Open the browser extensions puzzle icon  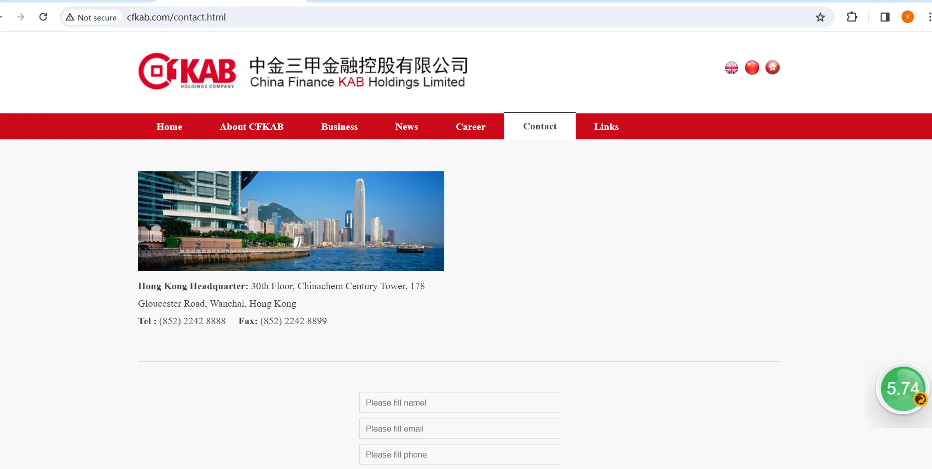852,17
